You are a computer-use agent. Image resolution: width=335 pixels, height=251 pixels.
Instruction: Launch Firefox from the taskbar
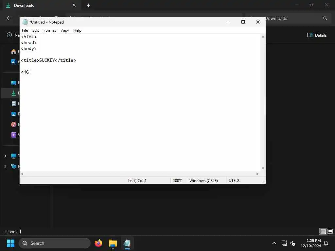click(x=98, y=243)
